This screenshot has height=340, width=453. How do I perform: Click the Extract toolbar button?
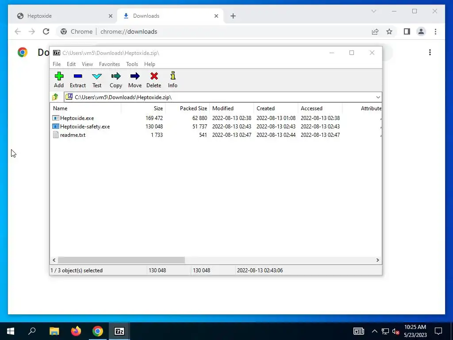(78, 80)
